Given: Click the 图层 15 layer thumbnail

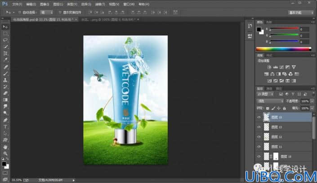Looking at the screenshot, I should (x=267, y=117).
